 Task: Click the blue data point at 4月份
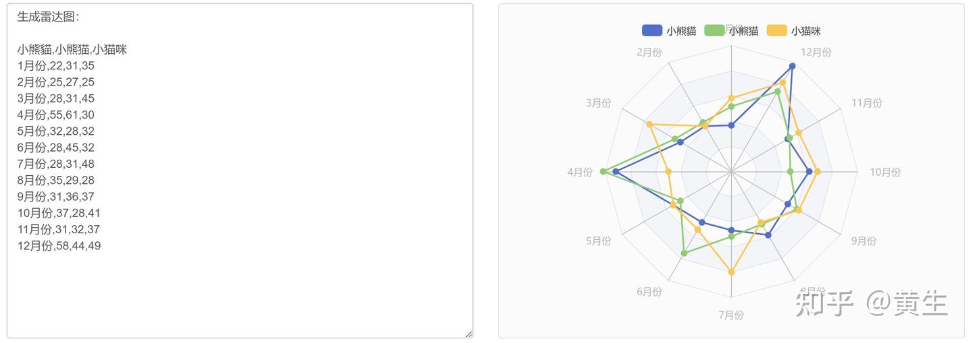616,172
